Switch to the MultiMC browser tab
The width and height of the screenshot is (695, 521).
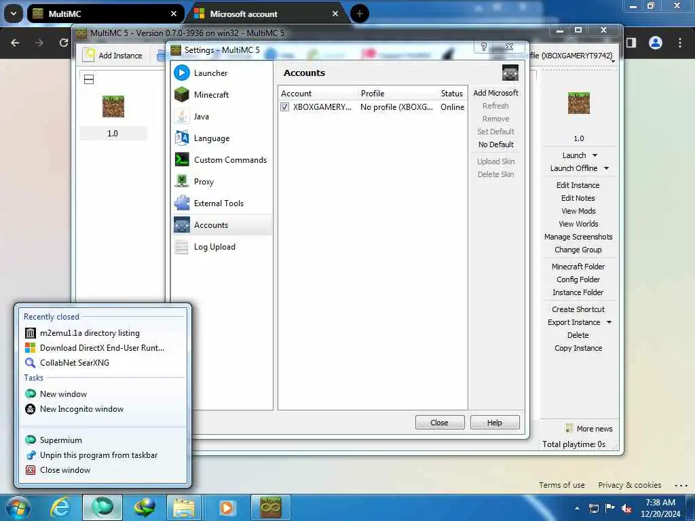105,14
